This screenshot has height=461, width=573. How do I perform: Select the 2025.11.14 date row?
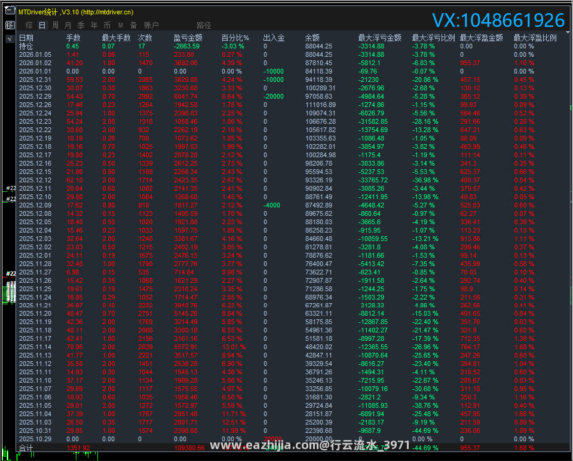point(35,347)
